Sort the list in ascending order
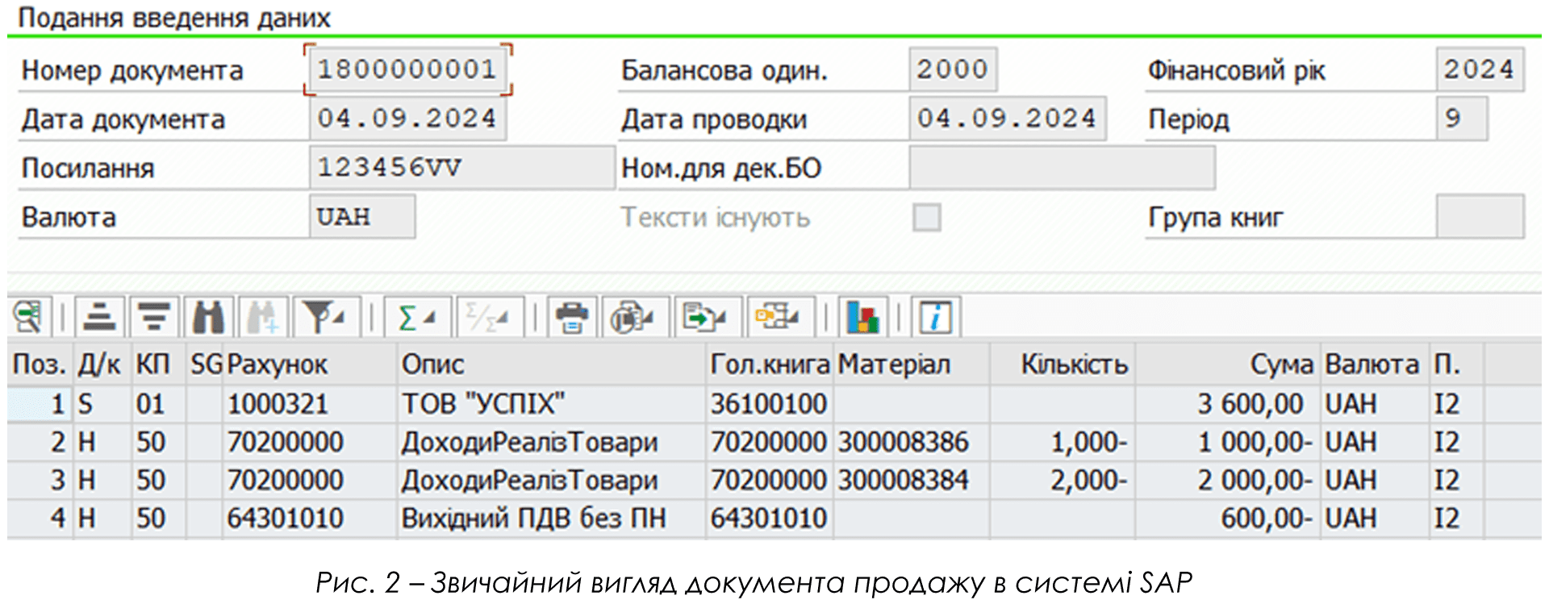Image resolution: width=1549 pixels, height=604 pixels. coord(99,317)
